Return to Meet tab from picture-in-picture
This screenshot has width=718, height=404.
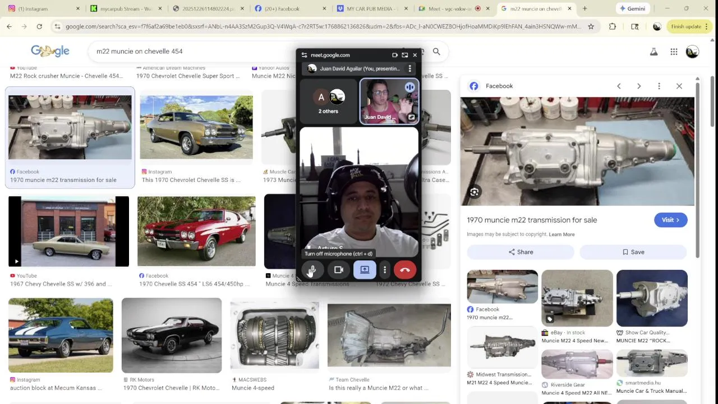[x=404, y=55]
